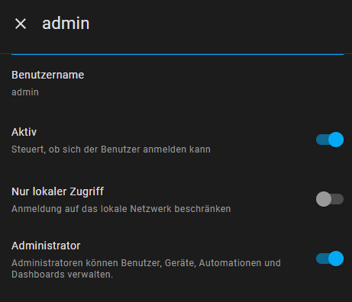Click the Nur lokaler Zugriff label
Screen dimensions: 352x302
pyautogui.click(x=58, y=191)
